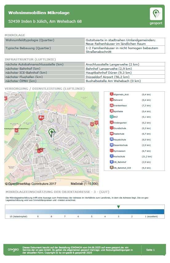
Task: Click the Apotheke legend icon
Action: click(112, 111)
